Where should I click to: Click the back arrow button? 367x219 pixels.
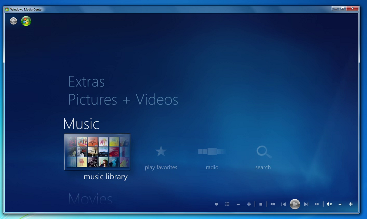coord(13,21)
